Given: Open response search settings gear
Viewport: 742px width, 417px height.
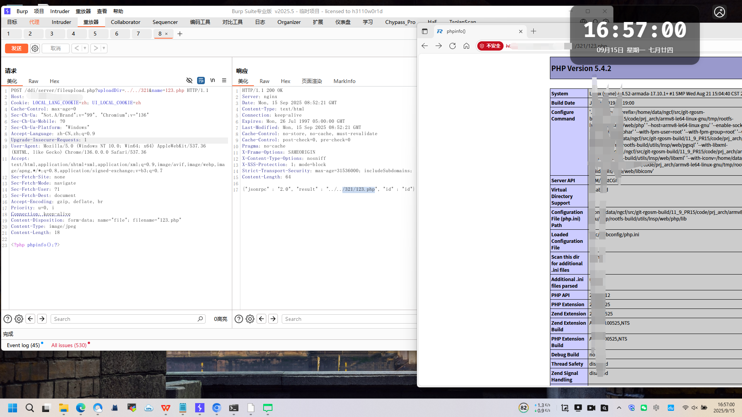Looking at the screenshot, I should tap(250, 319).
